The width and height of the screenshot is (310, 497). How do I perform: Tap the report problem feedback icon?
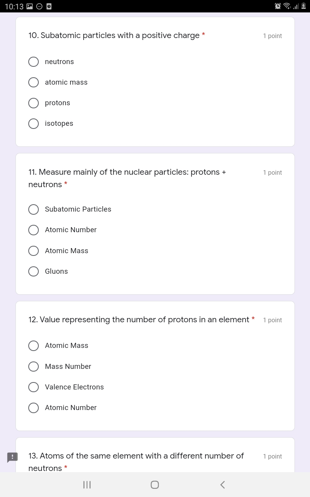click(x=12, y=457)
